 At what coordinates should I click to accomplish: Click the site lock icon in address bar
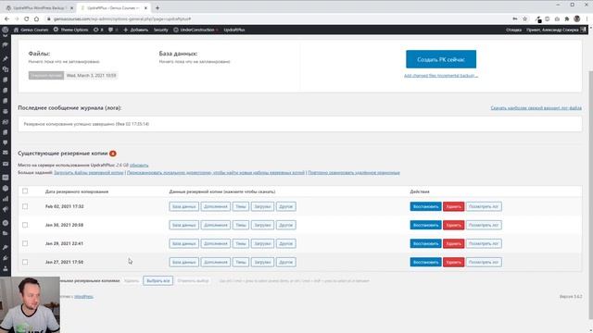pos(49,18)
